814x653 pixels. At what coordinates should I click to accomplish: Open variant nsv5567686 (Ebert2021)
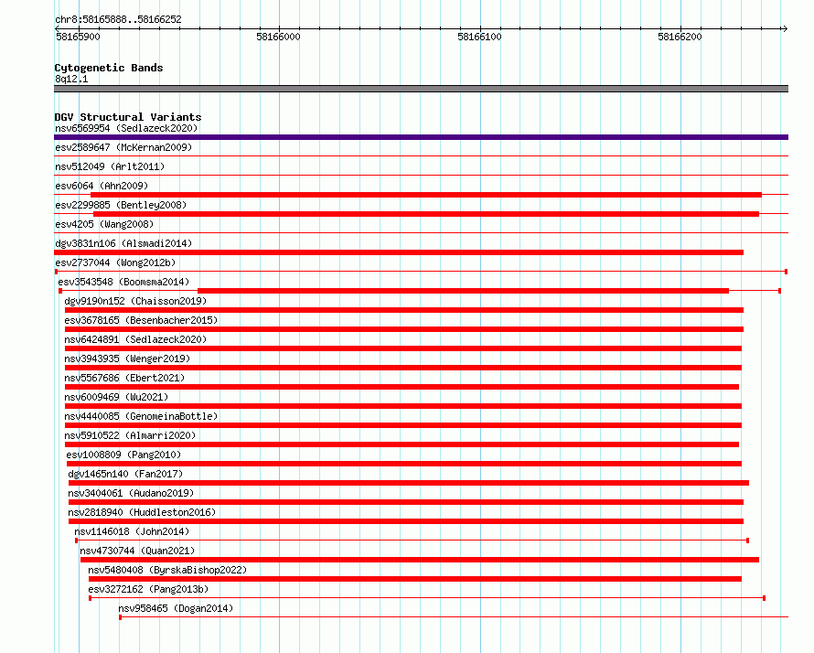(124, 378)
